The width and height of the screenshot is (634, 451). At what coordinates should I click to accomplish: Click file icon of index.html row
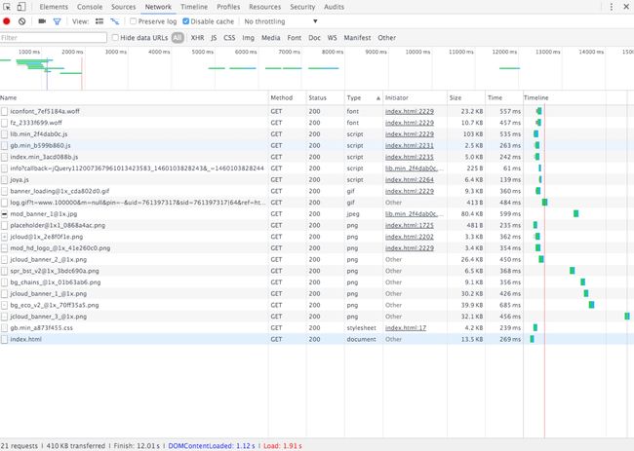click(x=5, y=339)
